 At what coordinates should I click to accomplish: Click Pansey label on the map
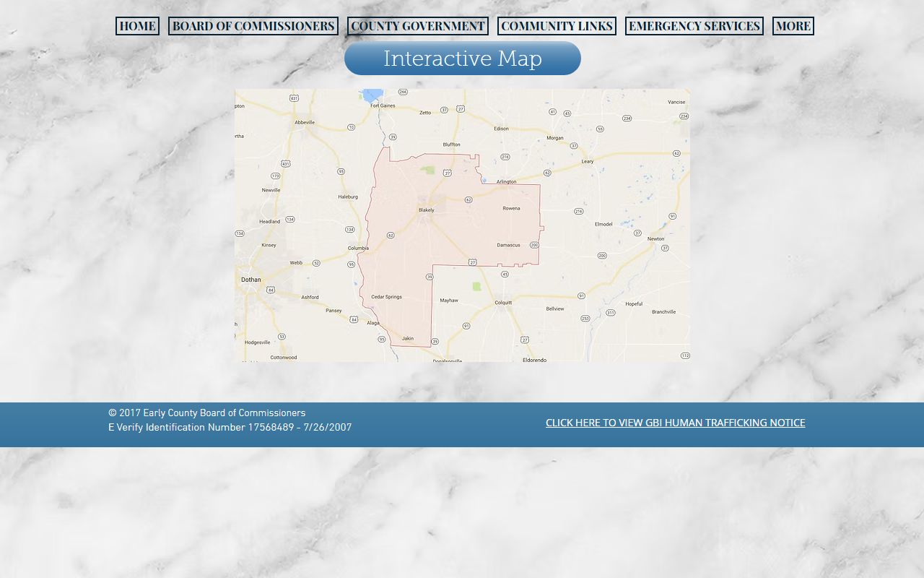click(x=334, y=311)
